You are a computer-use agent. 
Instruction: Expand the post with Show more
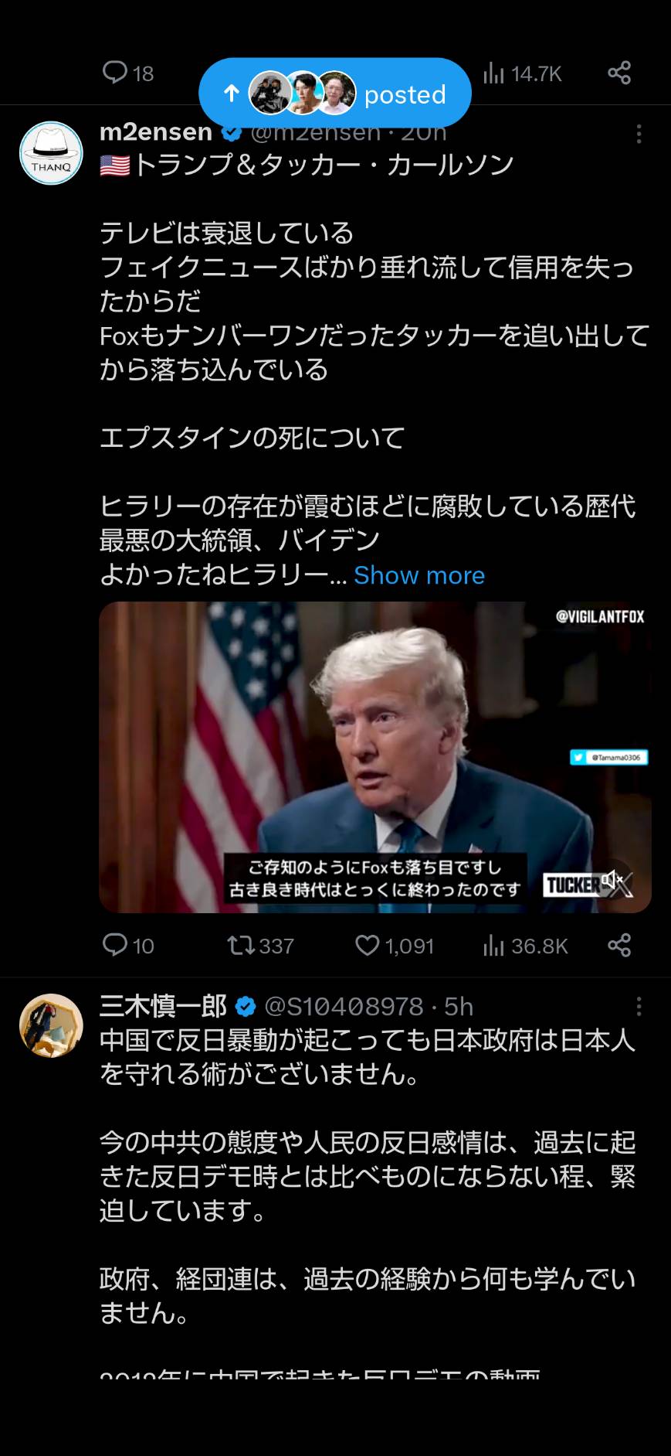click(x=419, y=575)
